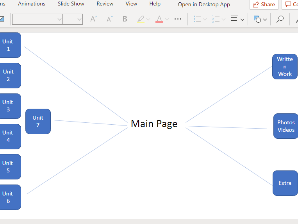Click the Find magnifier icon
298x224 pixels.
pyautogui.click(x=280, y=19)
